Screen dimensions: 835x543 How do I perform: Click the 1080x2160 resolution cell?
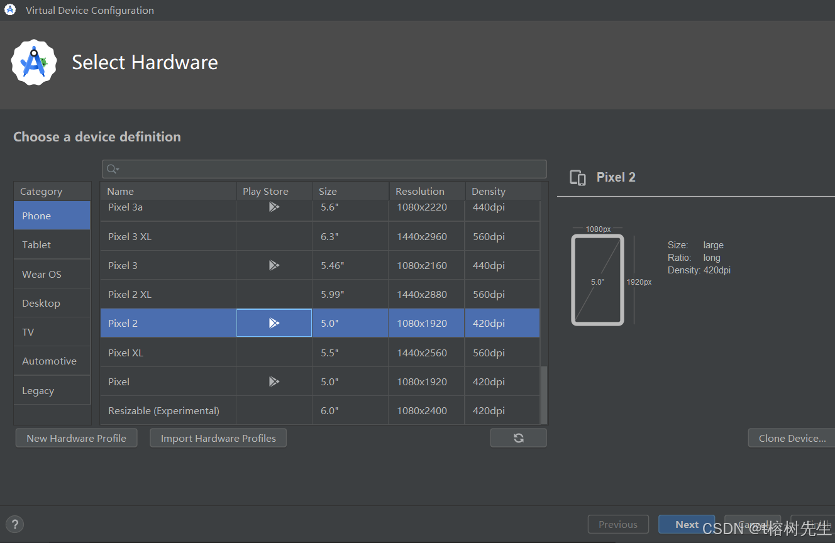[426, 265]
